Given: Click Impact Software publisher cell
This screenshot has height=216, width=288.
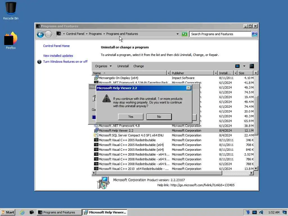Looking at the screenshot, I should coord(183,78).
